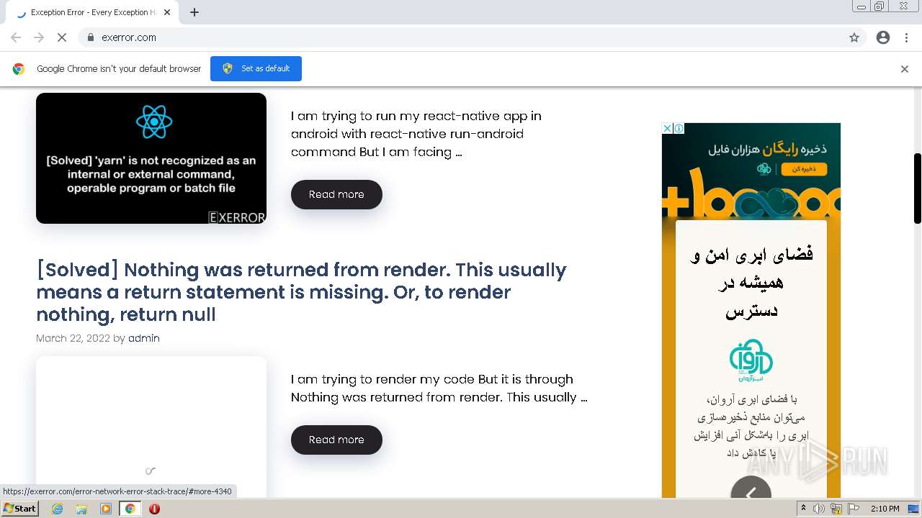Set Chrome as default browser

pos(256,68)
